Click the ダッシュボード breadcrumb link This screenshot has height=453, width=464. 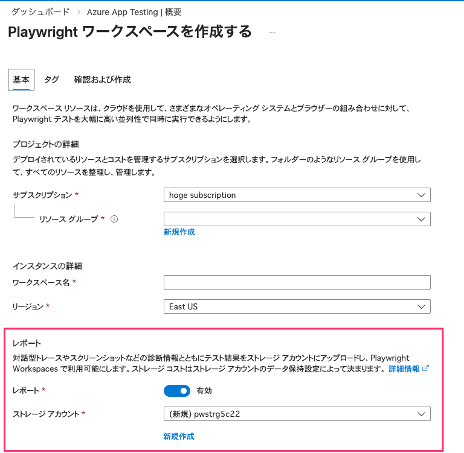pyautogui.click(x=40, y=12)
